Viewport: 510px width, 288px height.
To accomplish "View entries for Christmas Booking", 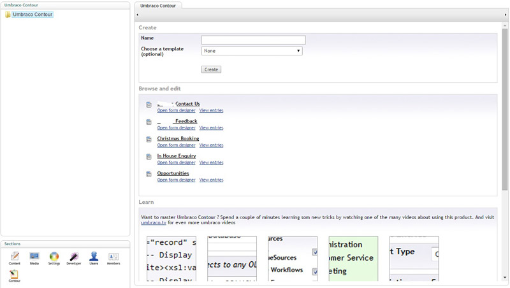I will (x=212, y=145).
